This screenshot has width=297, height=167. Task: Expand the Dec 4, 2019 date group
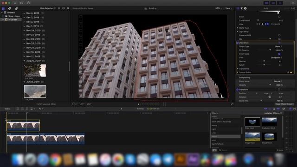pyautogui.click(x=24, y=13)
